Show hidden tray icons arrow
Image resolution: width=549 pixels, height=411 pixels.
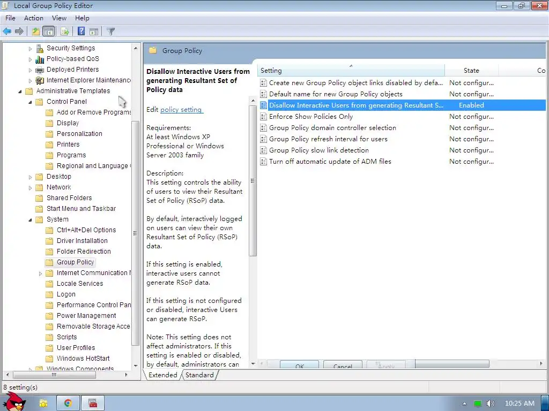(464, 404)
